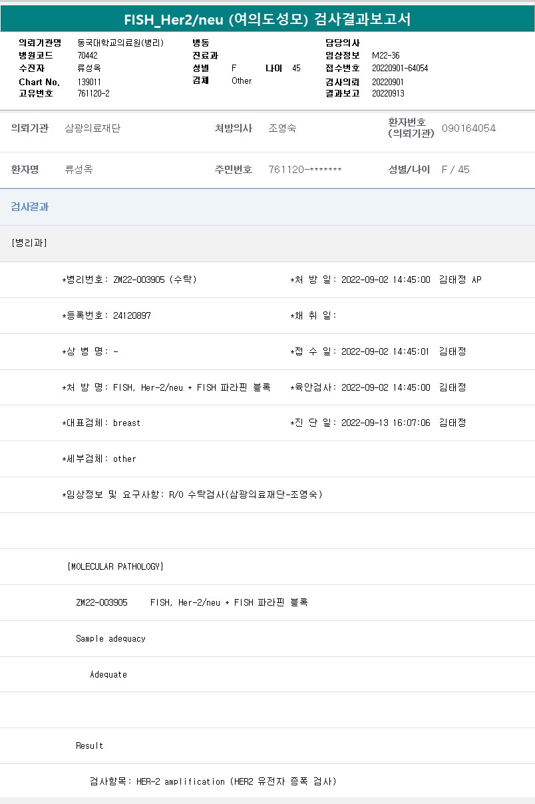Select the 나이 value '45' in the header block
The image size is (535, 804).
(x=296, y=68)
